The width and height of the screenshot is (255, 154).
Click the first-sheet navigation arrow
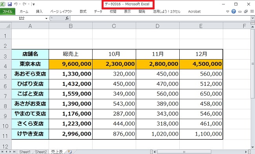(2, 152)
